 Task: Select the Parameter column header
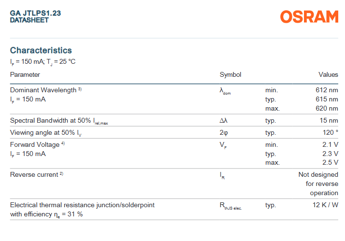25,75
